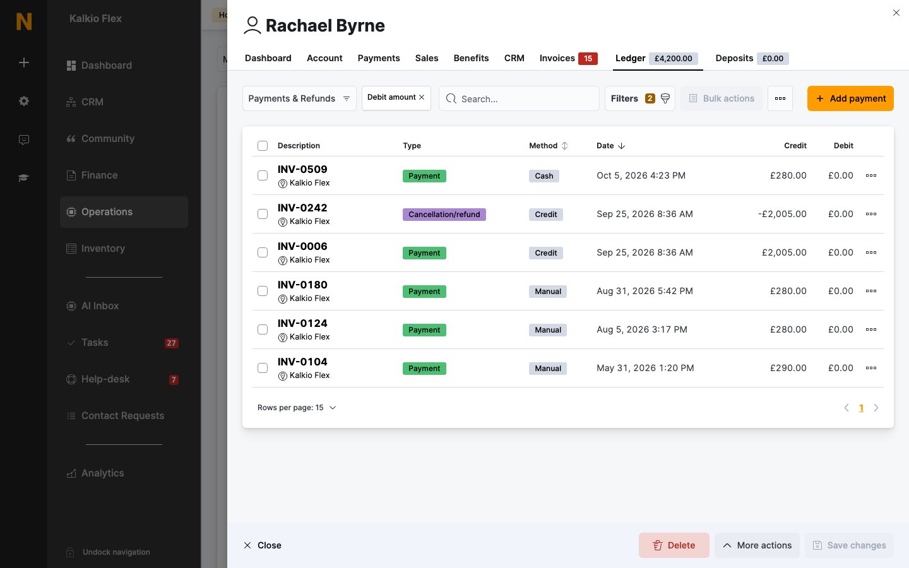The image size is (909, 568).
Task: Open Help-desk in the sidebar
Action: pos(124,379)
